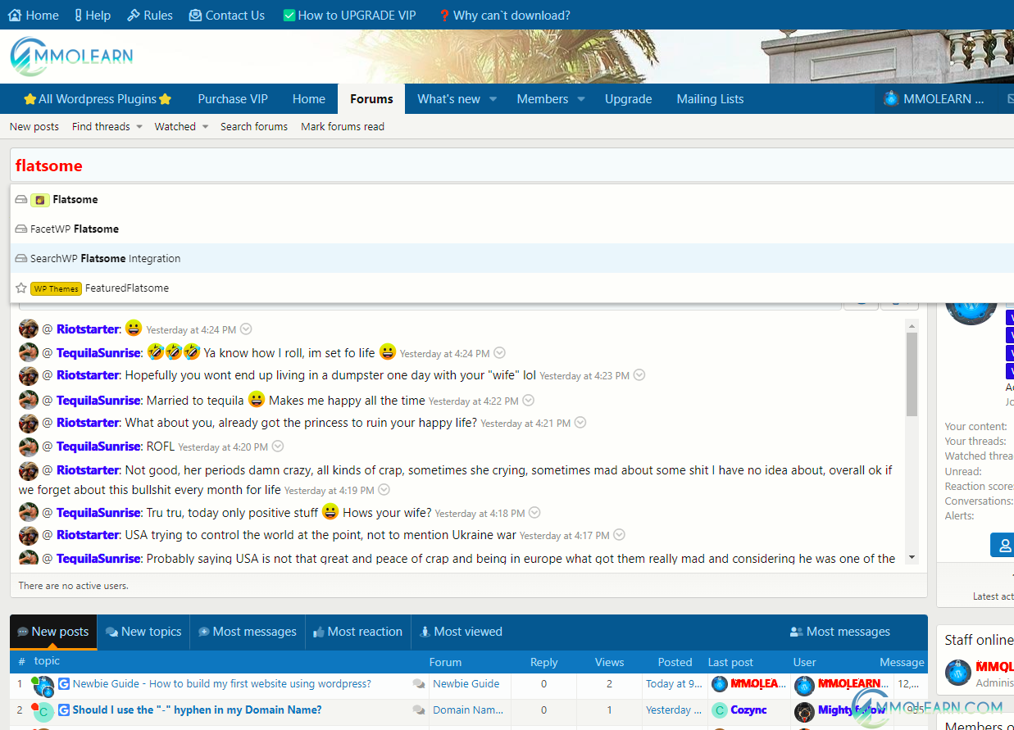
Task: Open the MMOLEARN user account menu
Action: [934, 99]
